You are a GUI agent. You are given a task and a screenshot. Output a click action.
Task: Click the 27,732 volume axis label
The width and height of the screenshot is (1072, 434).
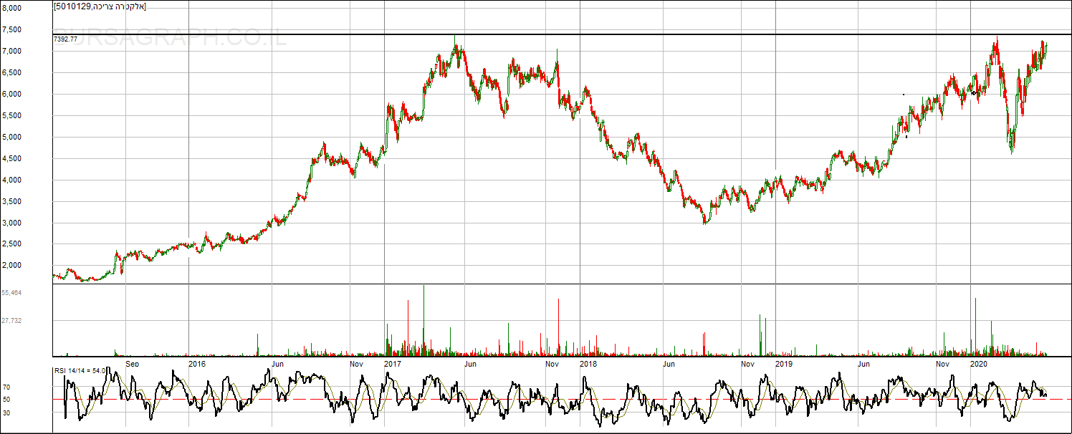pyautogui.click(x=11, y=321)
